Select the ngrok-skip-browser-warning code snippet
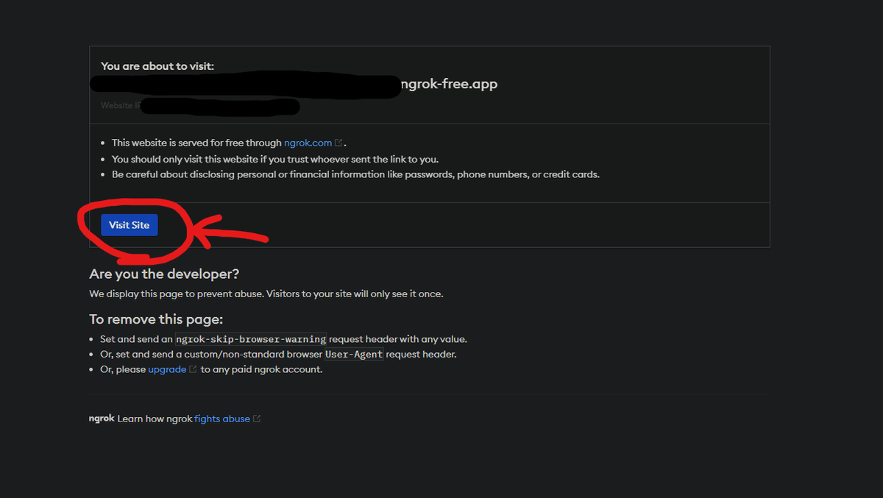The height and width of the screenshot is (498, 883). pos(251,339)
